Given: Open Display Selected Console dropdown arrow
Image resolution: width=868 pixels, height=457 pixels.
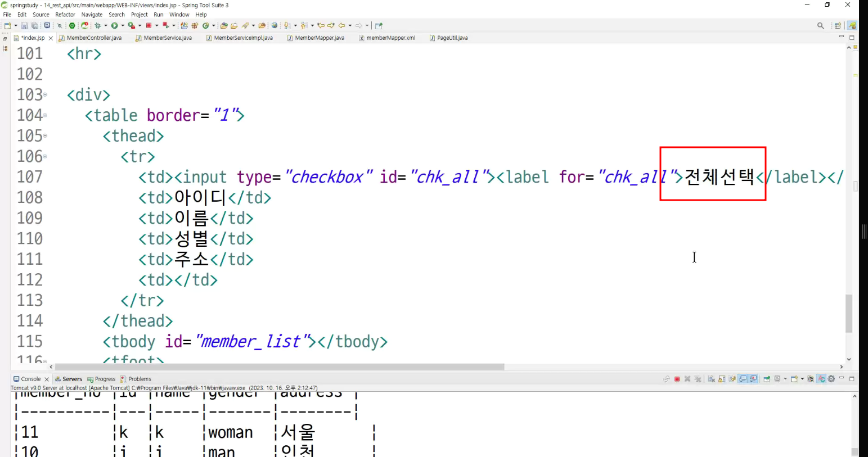Looking at the screenshot, I should coord(785,379).
